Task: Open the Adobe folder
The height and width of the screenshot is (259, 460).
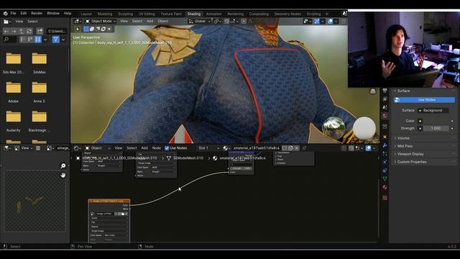Action: tap(14, 92)
